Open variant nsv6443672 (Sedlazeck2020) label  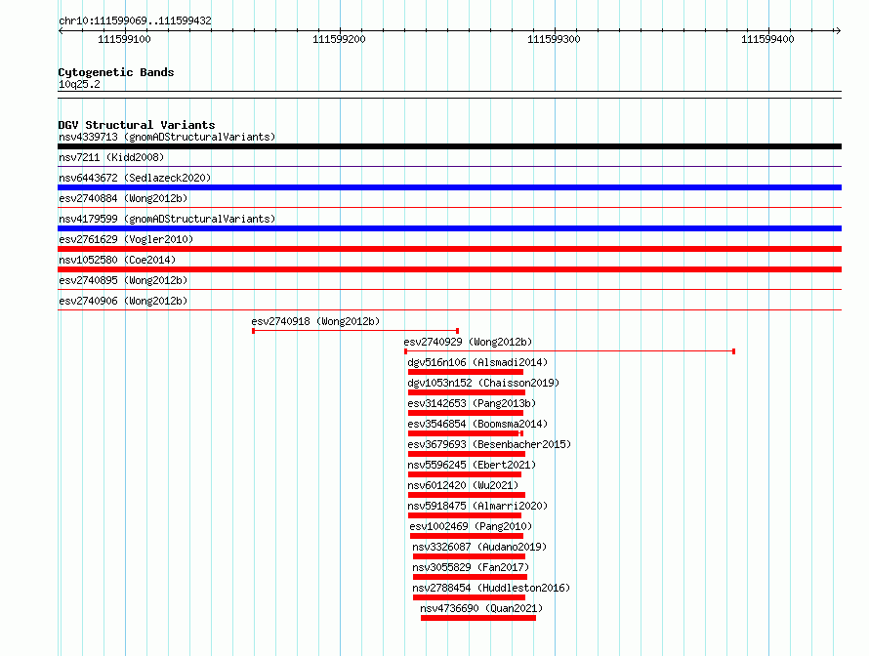[x=135, y=178]
